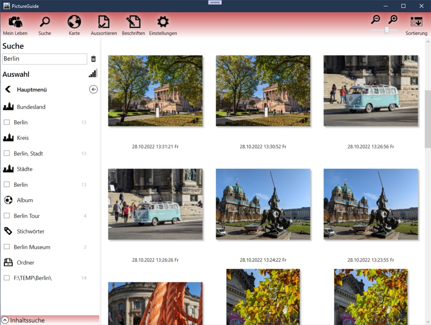The width and height of the screenshot is (431, 325).
Task: Check the F:\TEMP\Berlin\ folder
Action: (7, 278)
